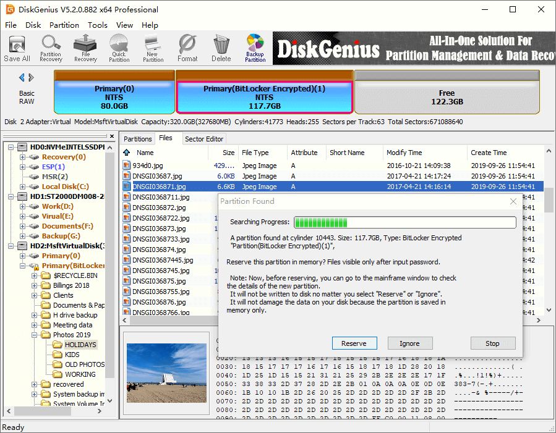Viewport: 556px width, 433px height.
Task: Click the Save All toolbar icon
Action: point(17,48)
